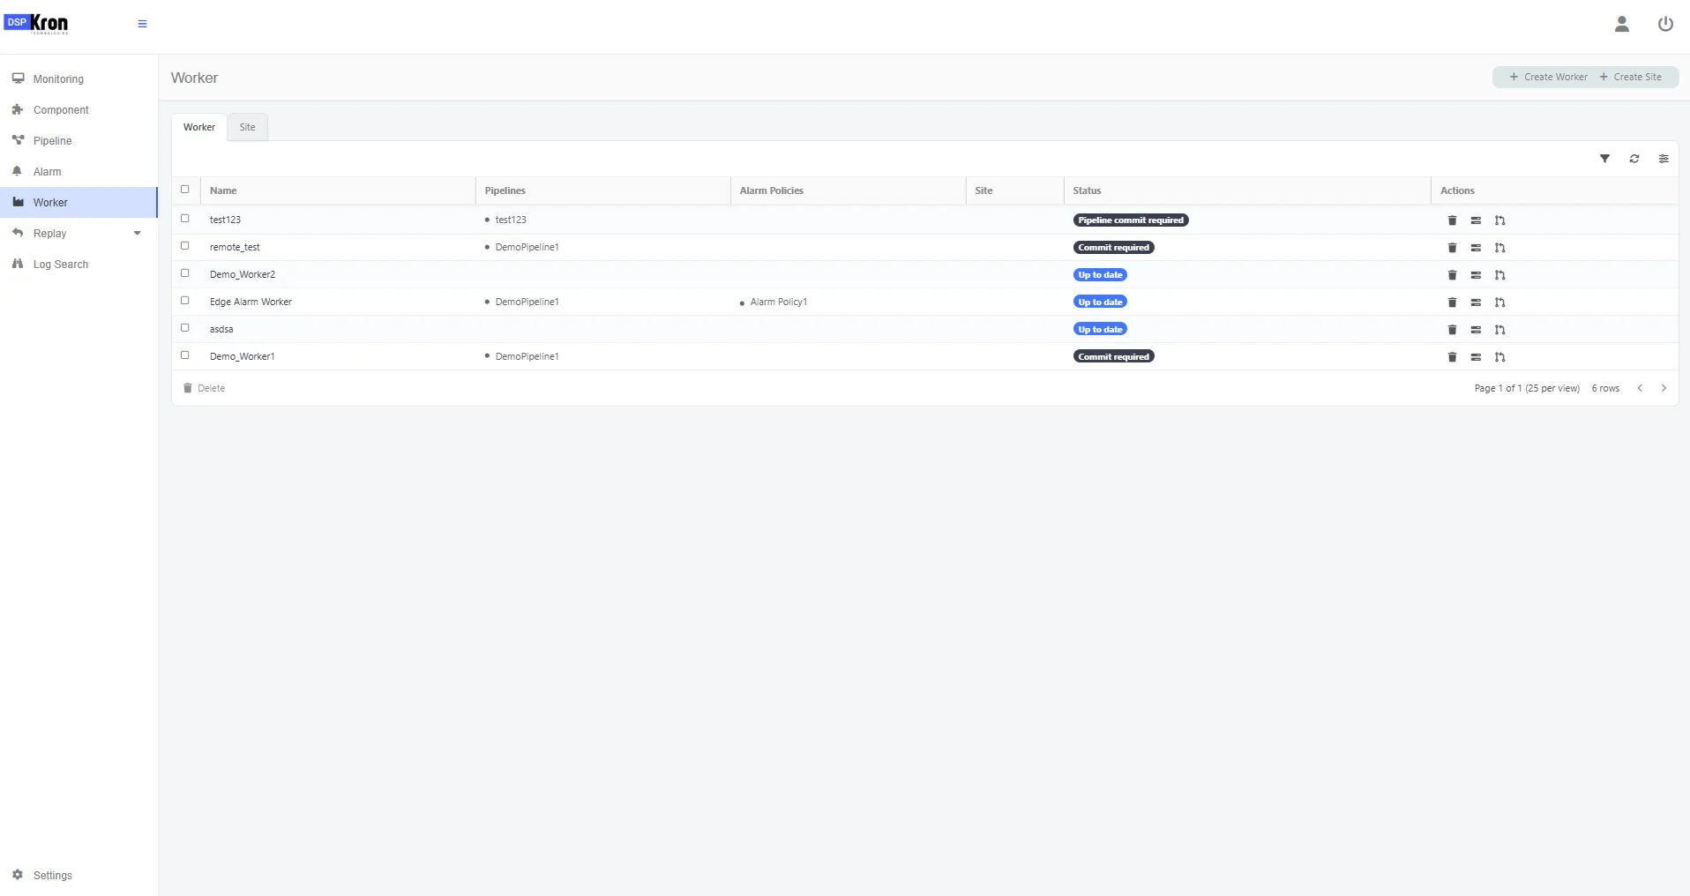Toggle the sidebar hamburger menu icon
The image size is (1690, 896).
(x=142, y=24)
